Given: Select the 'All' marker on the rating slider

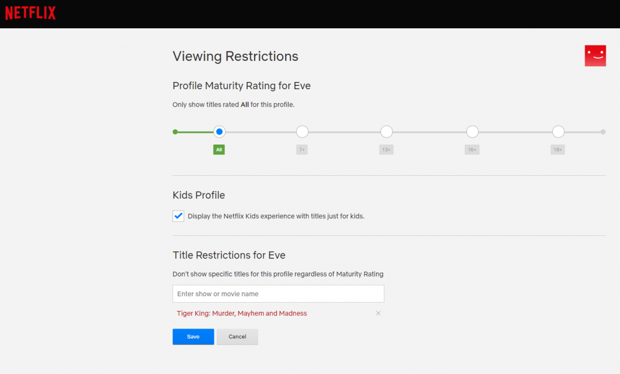Looking at the screenshot, I should pos(219,132).
